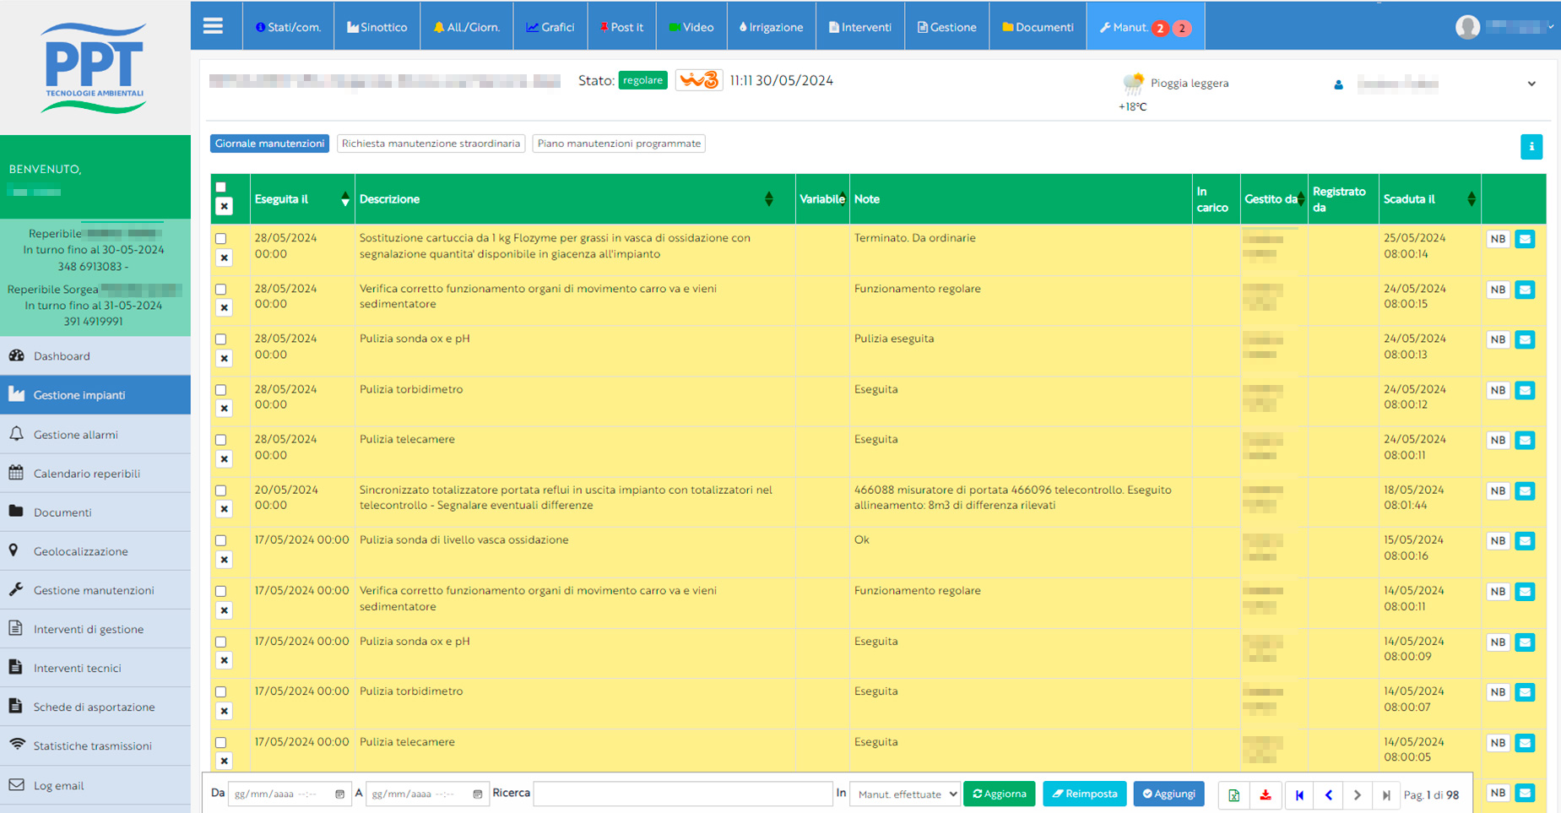The image size is (1561, 813).
Task: Click NB button for Sincronizzato totalizzatore row
Action: (x=1498, y=491)
